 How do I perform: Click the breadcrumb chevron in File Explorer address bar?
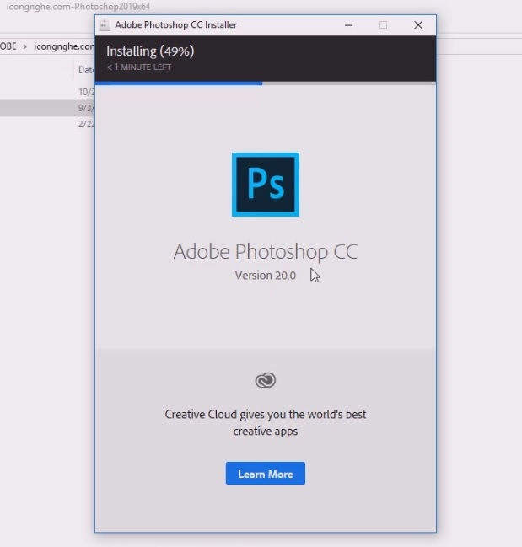[24, 46]
